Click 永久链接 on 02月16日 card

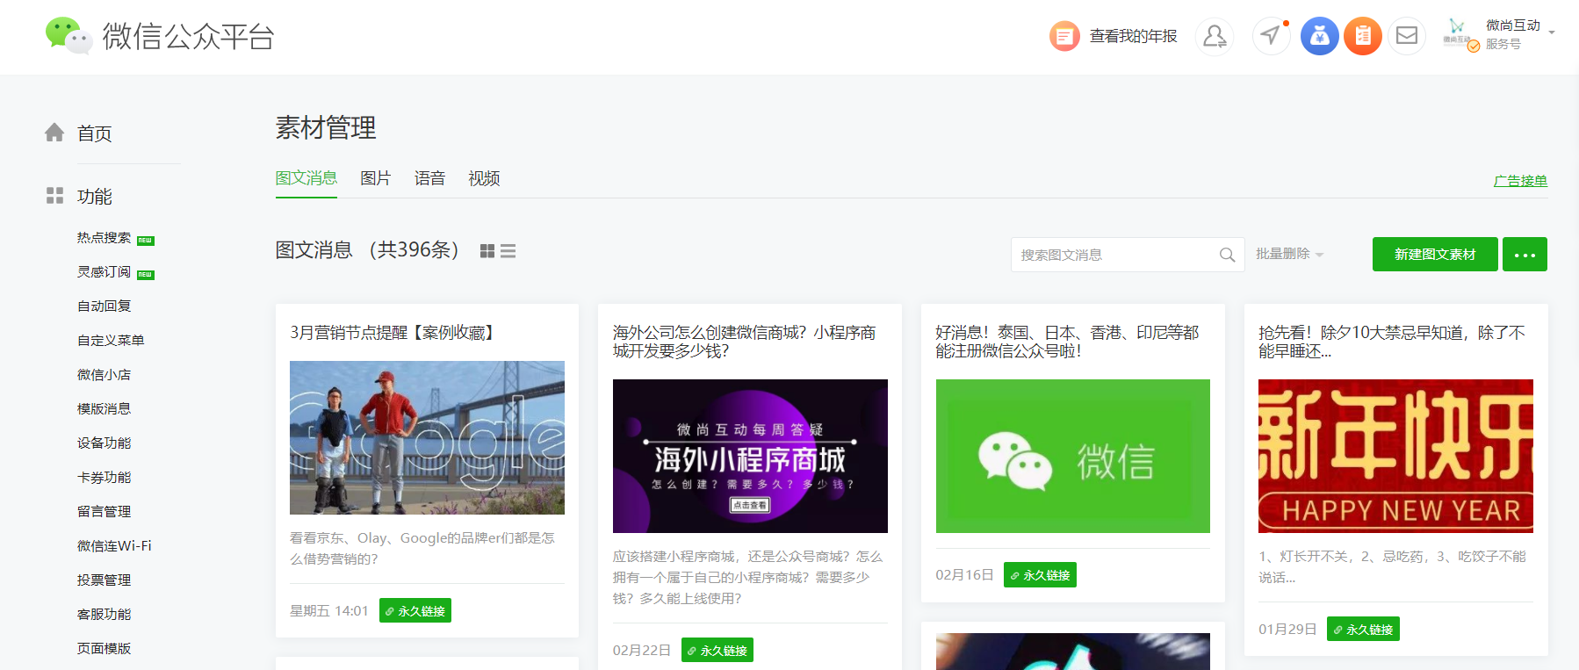(x=1040, y=575)
